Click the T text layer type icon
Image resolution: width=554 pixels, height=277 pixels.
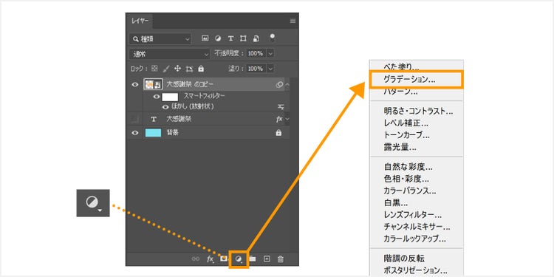point(154,120)
